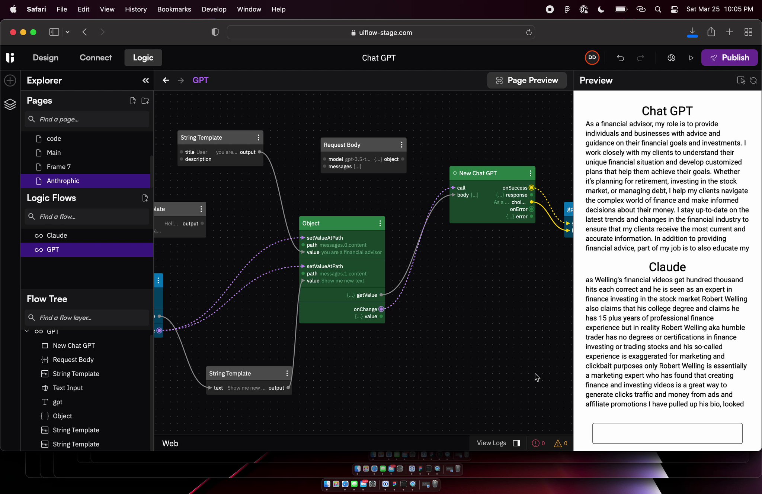Click the play preview icon
Viewport: 762px width, 494px height.
point(691,58)
